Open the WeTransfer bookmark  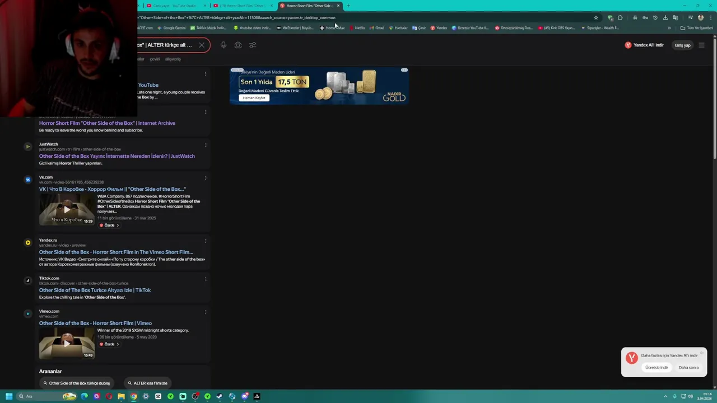coord(295,28)
